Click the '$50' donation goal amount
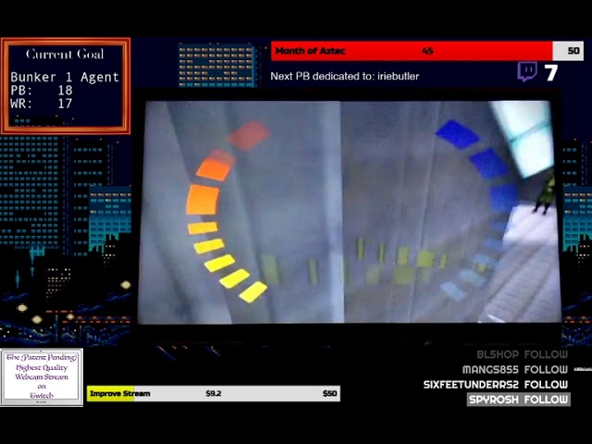The width and height of the screenshot is (592, 444). (x=329, y=393)
